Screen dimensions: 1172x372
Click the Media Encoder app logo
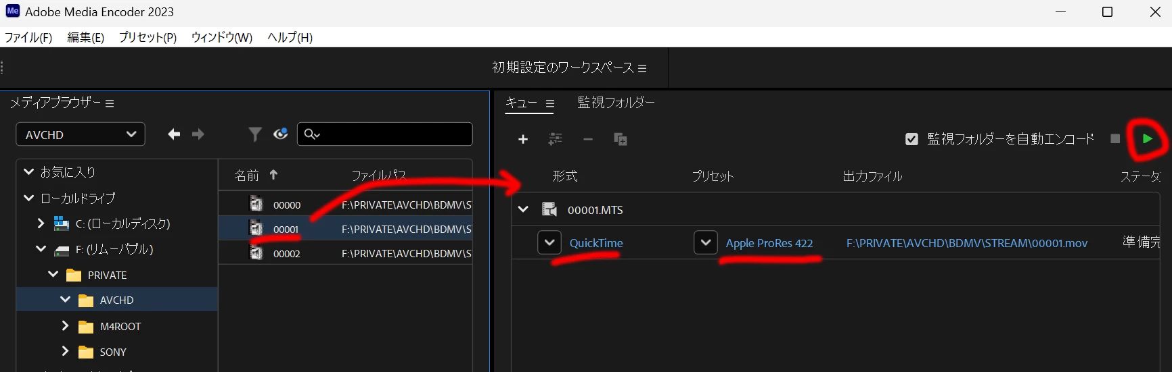point(13,11)
